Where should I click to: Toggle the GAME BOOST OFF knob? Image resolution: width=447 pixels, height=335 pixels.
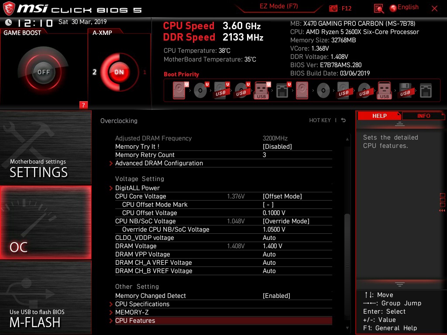tap(43, 72)
